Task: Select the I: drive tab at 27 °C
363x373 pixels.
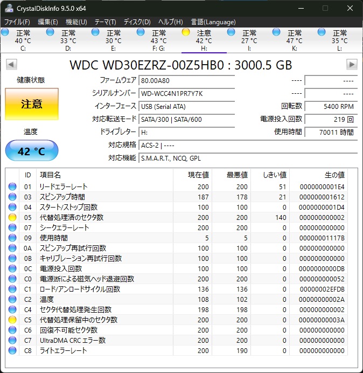Action: 249,40
